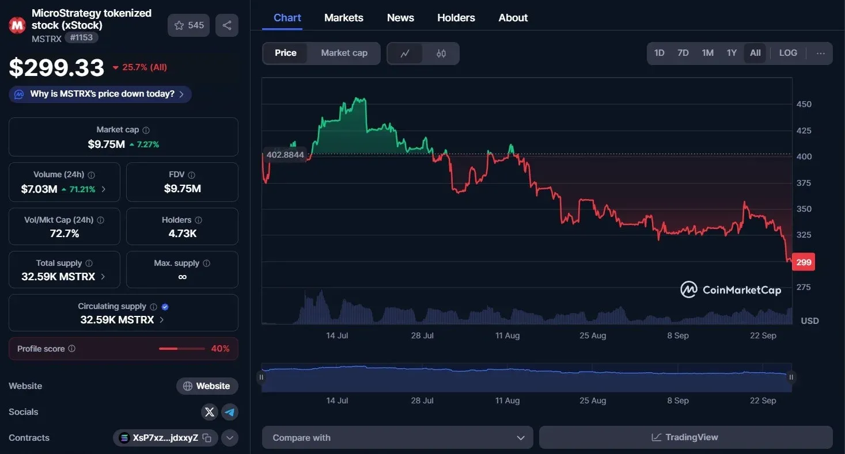
Task: Select Price view toggle
Action: click(x=285, y=53)
